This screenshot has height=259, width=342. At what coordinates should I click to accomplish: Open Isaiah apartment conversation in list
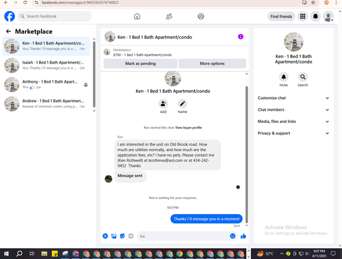pos(46,65)
